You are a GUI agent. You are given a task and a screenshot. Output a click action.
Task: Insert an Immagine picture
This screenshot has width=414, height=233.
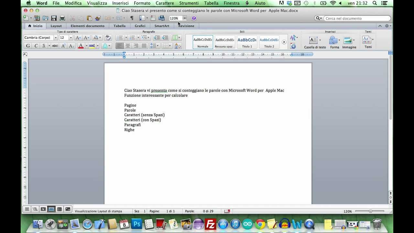(x=349, y=42)
